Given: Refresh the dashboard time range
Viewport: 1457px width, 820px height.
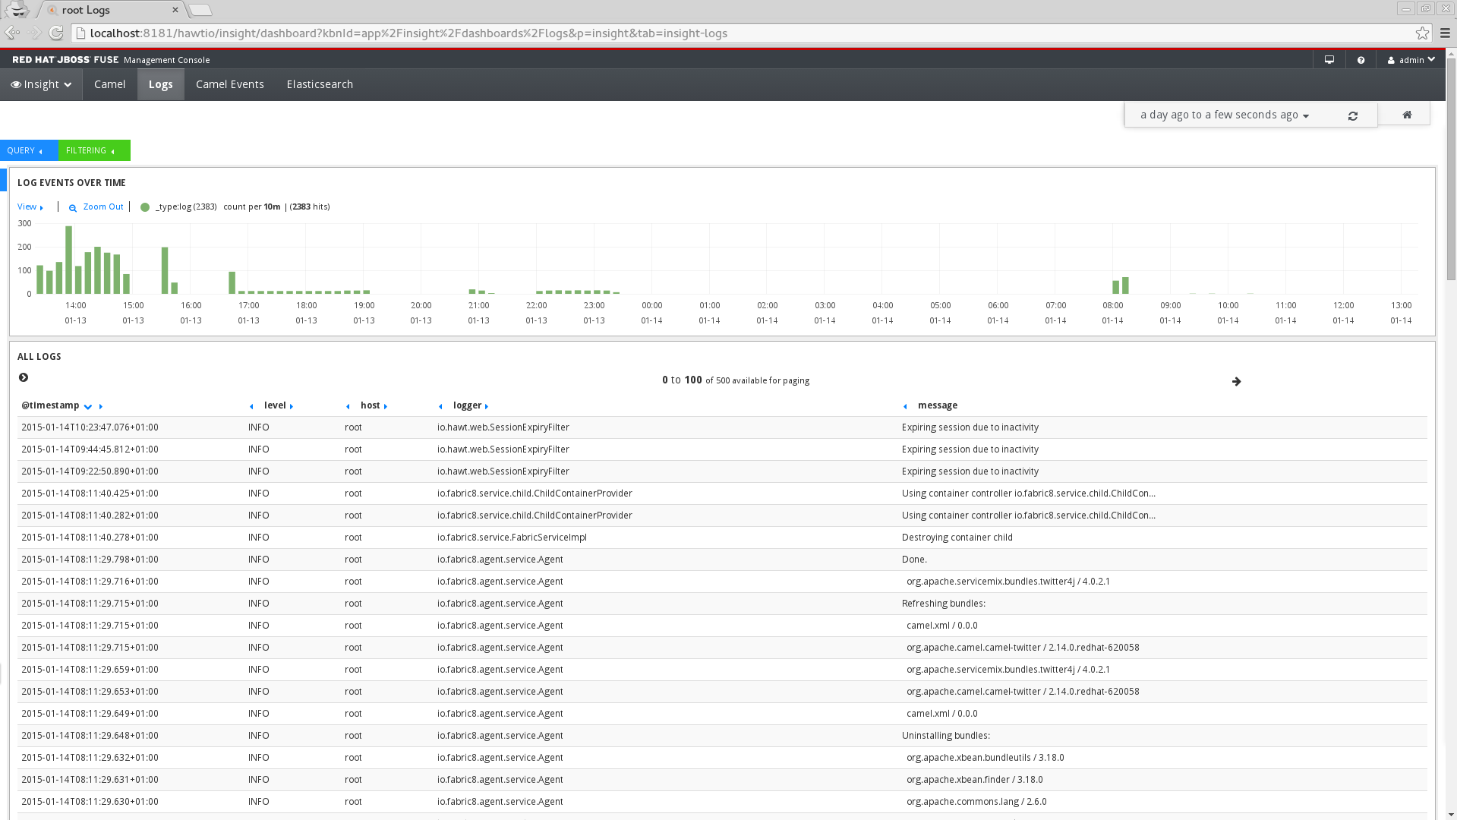Looking at the screenshot, I should tap(1353, 116).
